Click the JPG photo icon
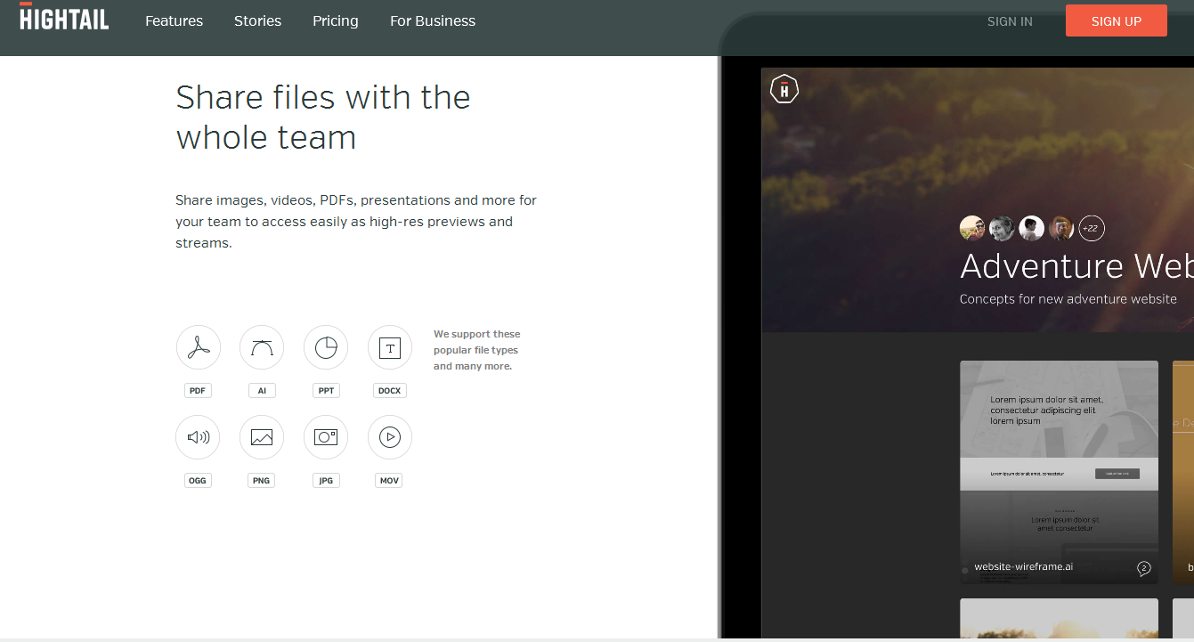The width and height of the screenshot is (1194, 642). point(326,437)
